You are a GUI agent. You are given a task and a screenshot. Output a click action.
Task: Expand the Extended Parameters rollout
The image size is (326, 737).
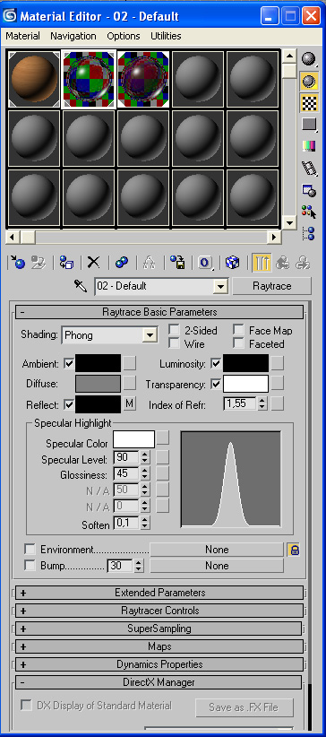tap(159, 593)
